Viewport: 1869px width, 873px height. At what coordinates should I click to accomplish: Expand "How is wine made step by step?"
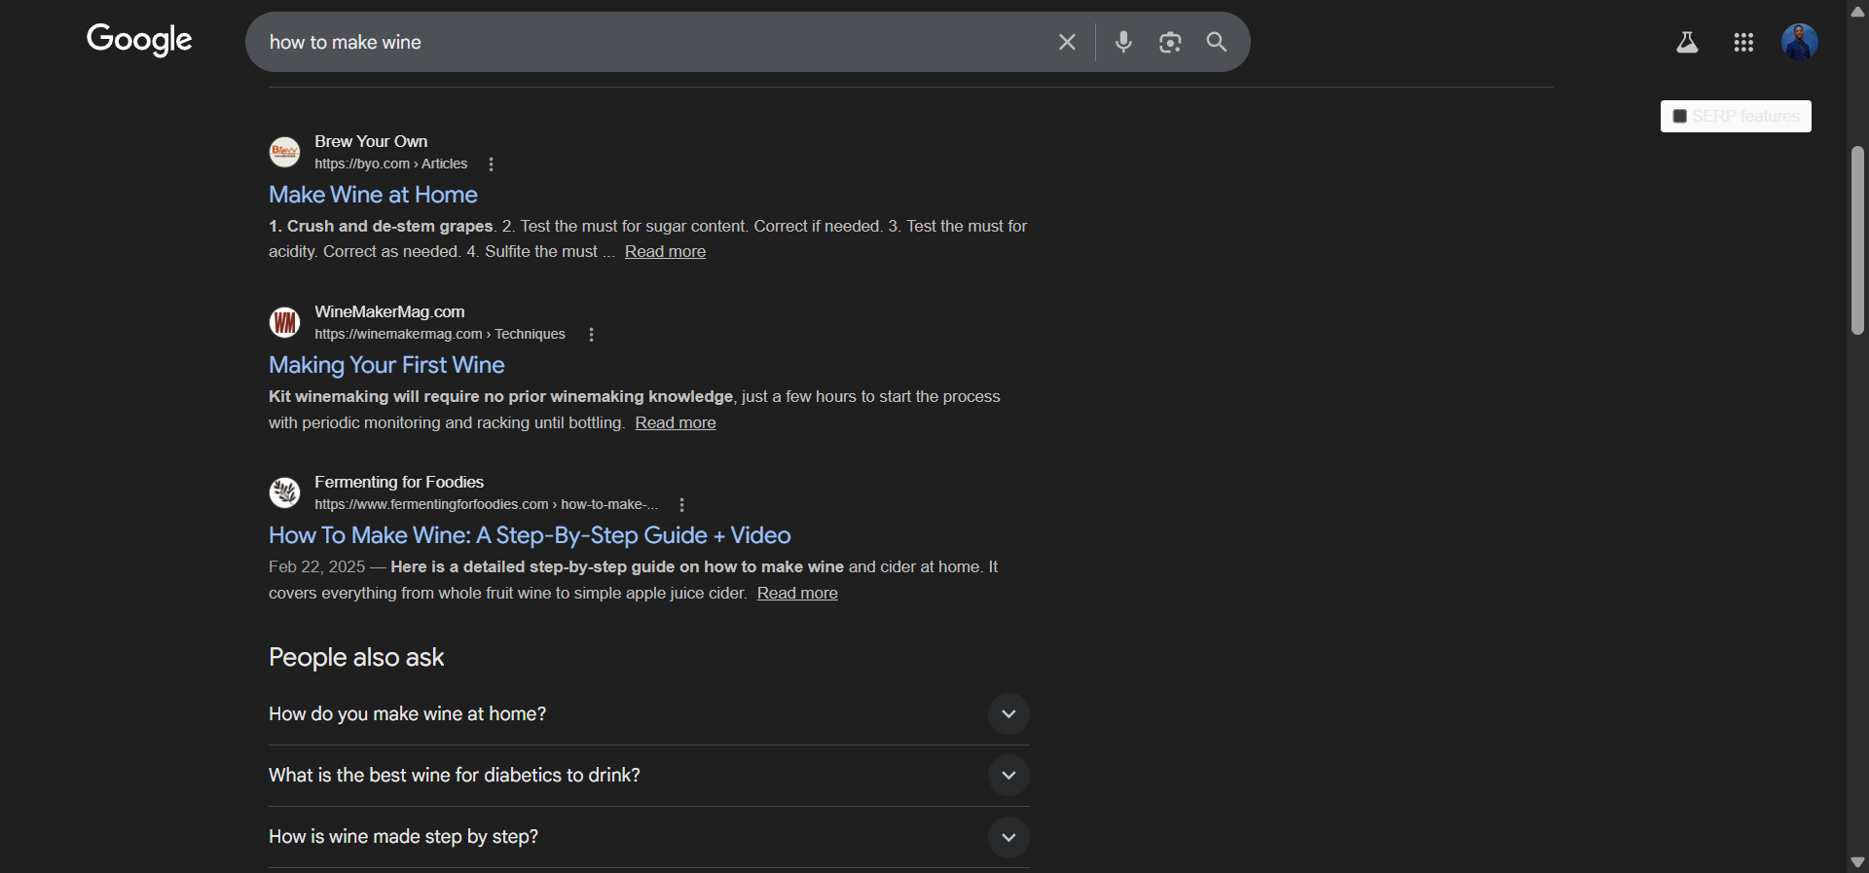1008,837
